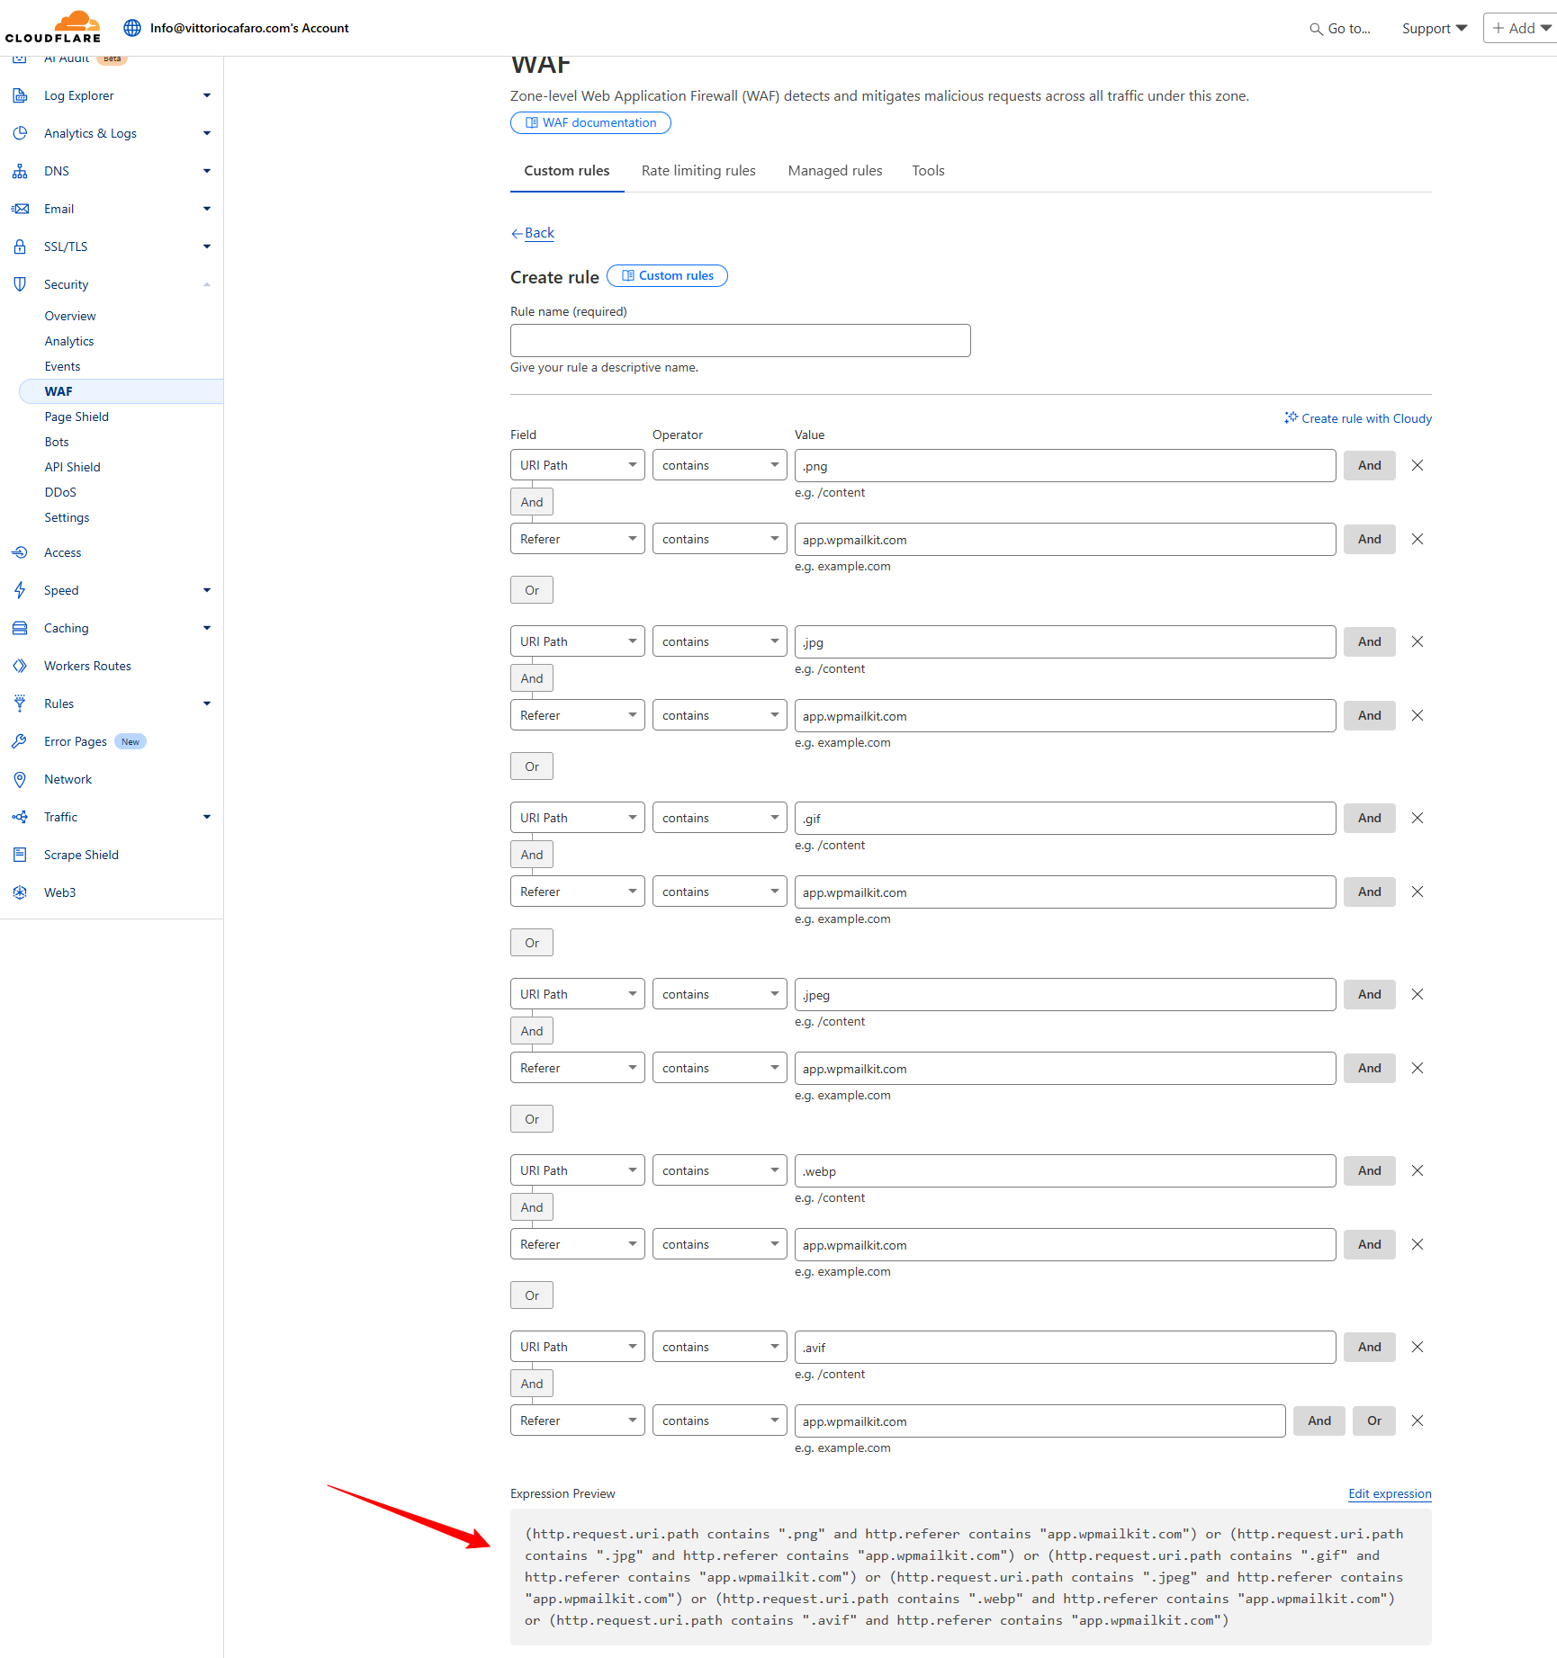Open Bots in the Security menu
The width and height of the screenshot is (1557, 1658).
click(57, 442)
